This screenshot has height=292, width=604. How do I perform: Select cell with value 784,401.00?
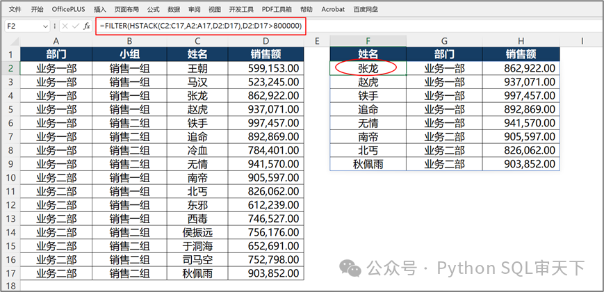point(266,150)
